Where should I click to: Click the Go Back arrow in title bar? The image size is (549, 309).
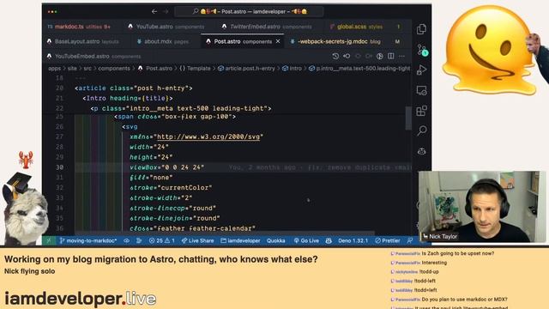[x=154, y=11]
